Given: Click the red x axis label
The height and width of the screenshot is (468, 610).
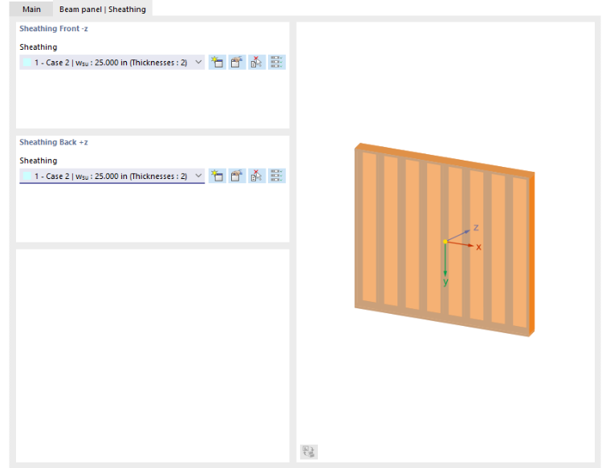Looking at the screenshot, I should tap(478, 246).
